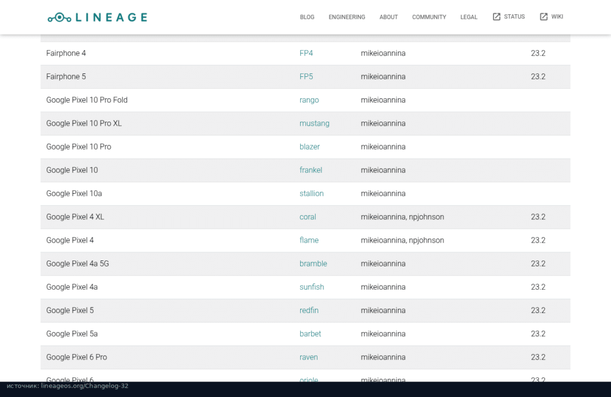The width and height of the screenshot is (611, 397).
Task: Open the LEGAL page
Action: (469, 17)
